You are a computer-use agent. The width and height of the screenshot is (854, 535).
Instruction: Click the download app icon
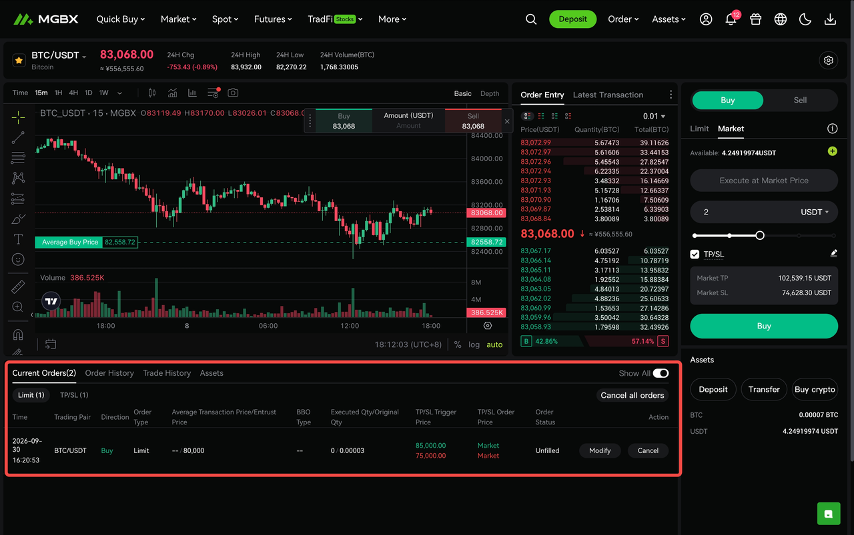[x=830, y=19]
